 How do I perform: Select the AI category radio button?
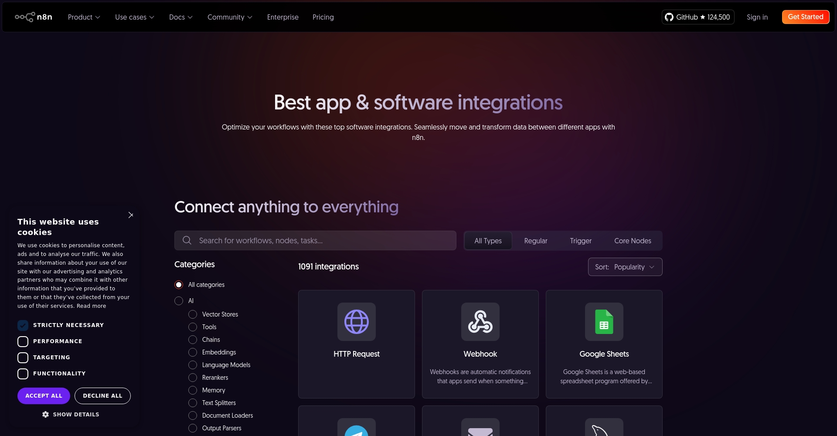click(x=179, y=301)
